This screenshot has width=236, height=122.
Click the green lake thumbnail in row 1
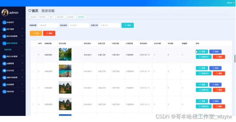click(x=65, y=54)
